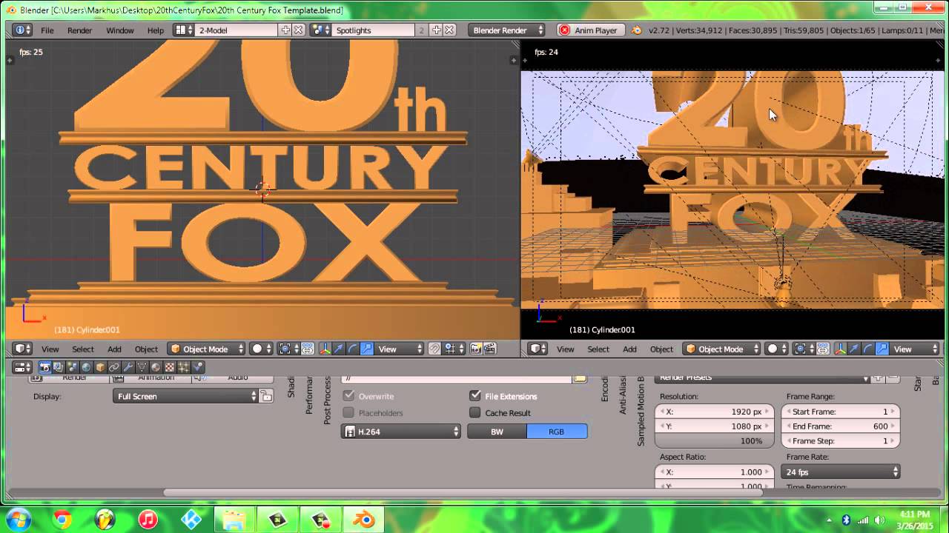Delete the Spotlights scene
Viewport: 949px width, 533px height.
[449, 30]
